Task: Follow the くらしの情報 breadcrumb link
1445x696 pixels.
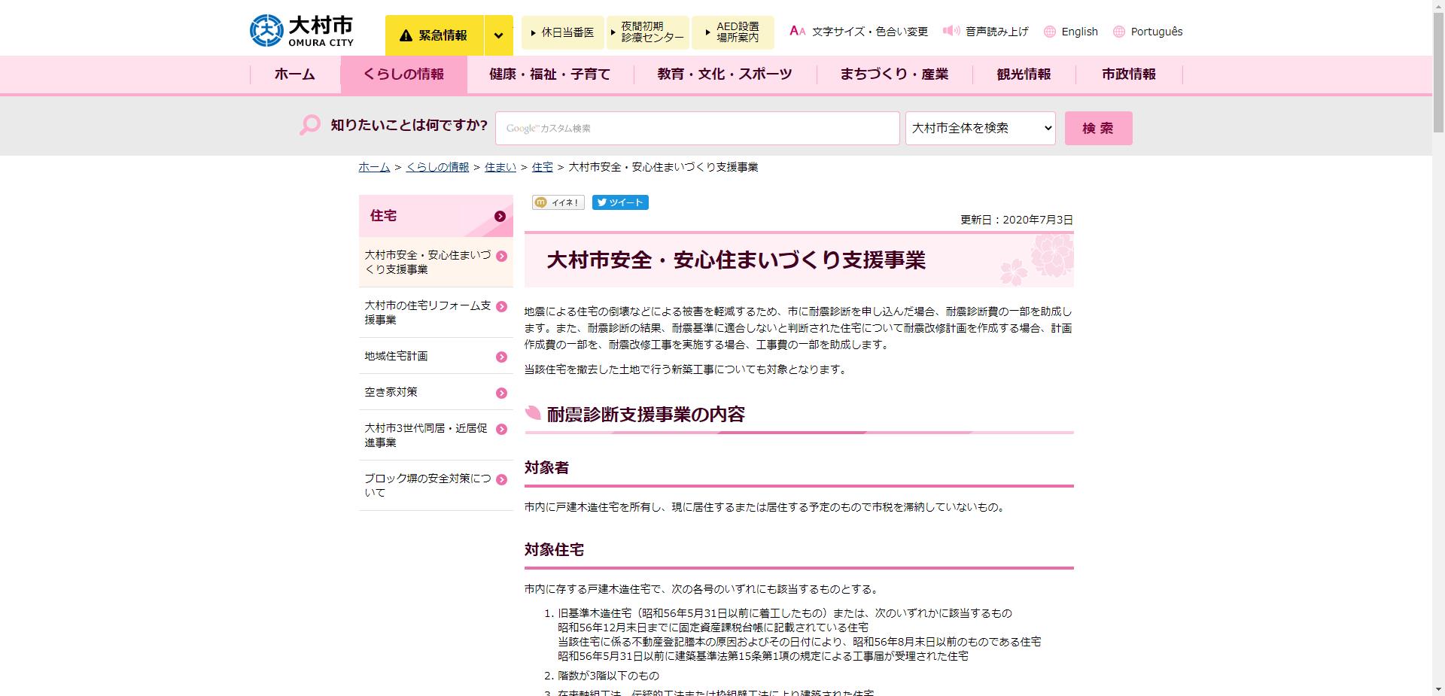Action: [437, 167]
